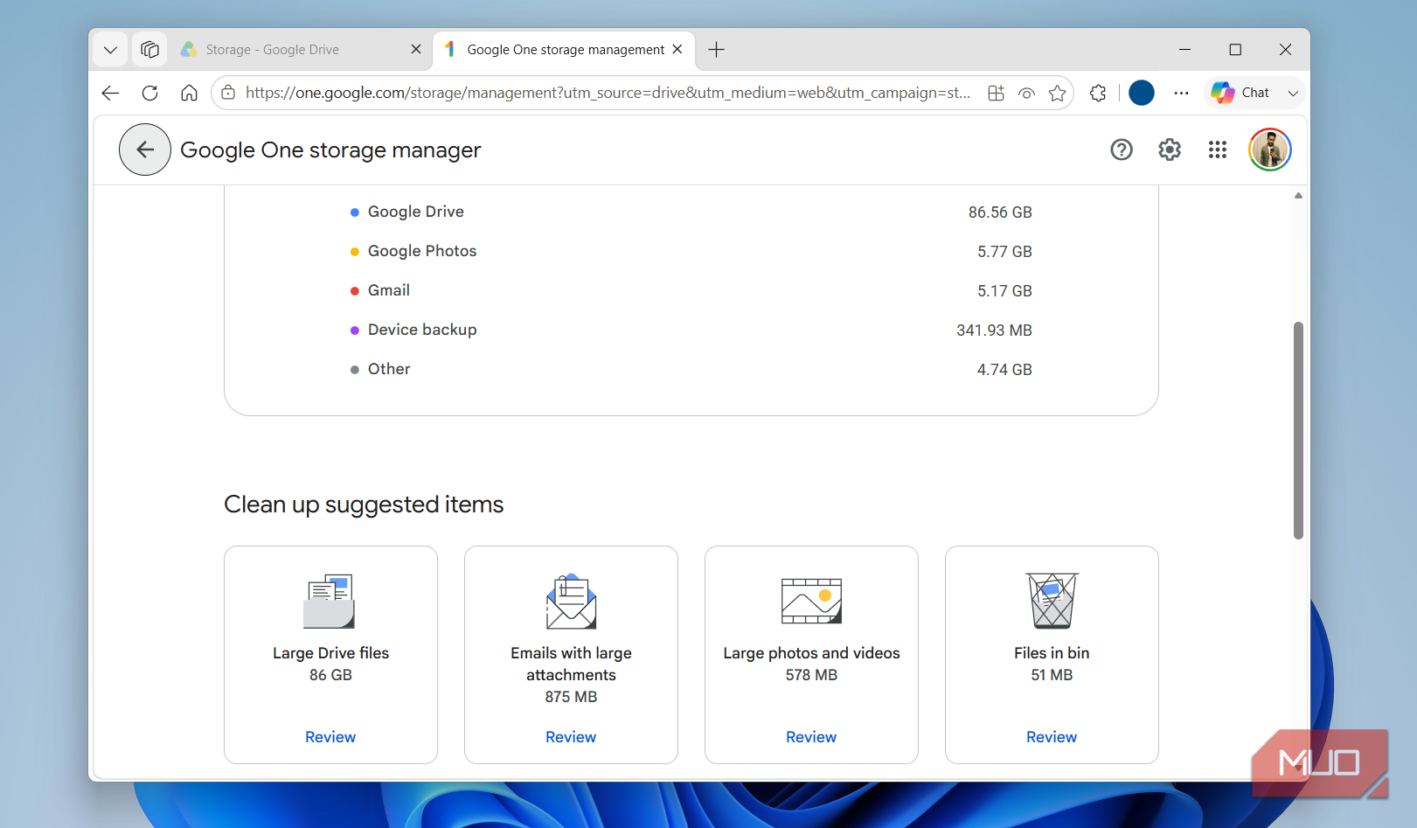The width and height of the screenshot is (1417, 828).
Task: Select the Google Drive storage row label
Action: pos(416,212)
